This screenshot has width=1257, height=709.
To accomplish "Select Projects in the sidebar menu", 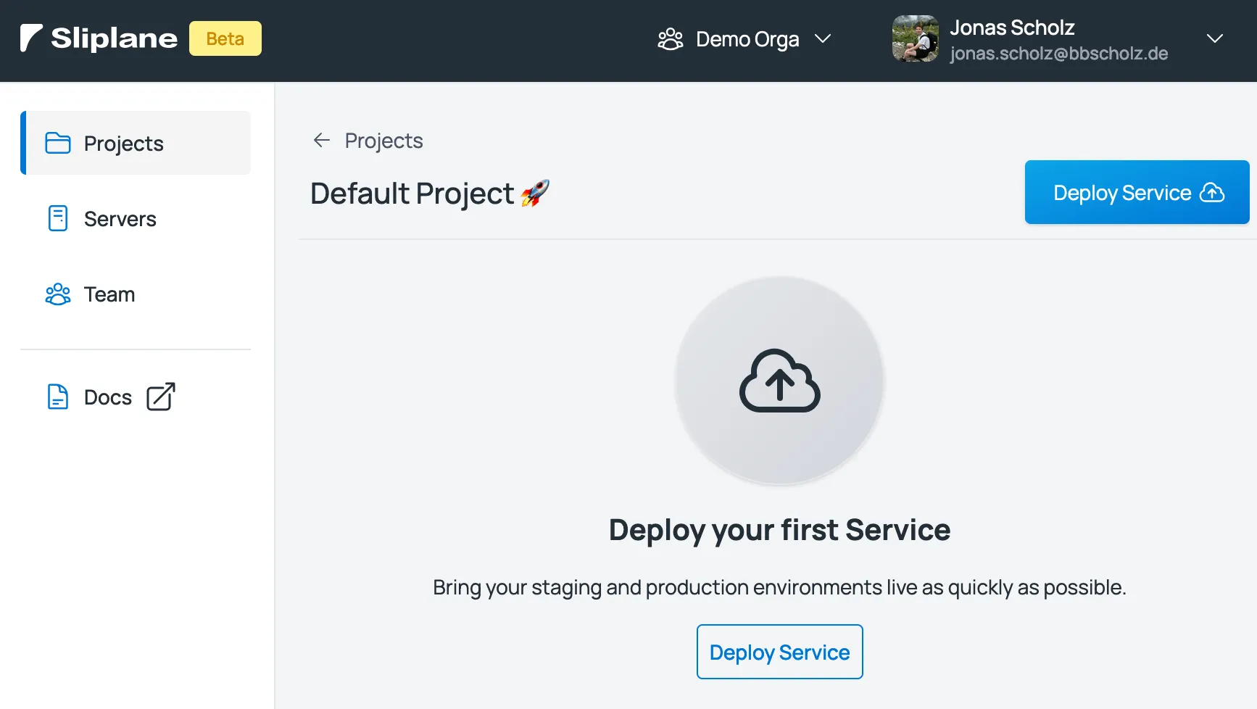I will [123, 144].
